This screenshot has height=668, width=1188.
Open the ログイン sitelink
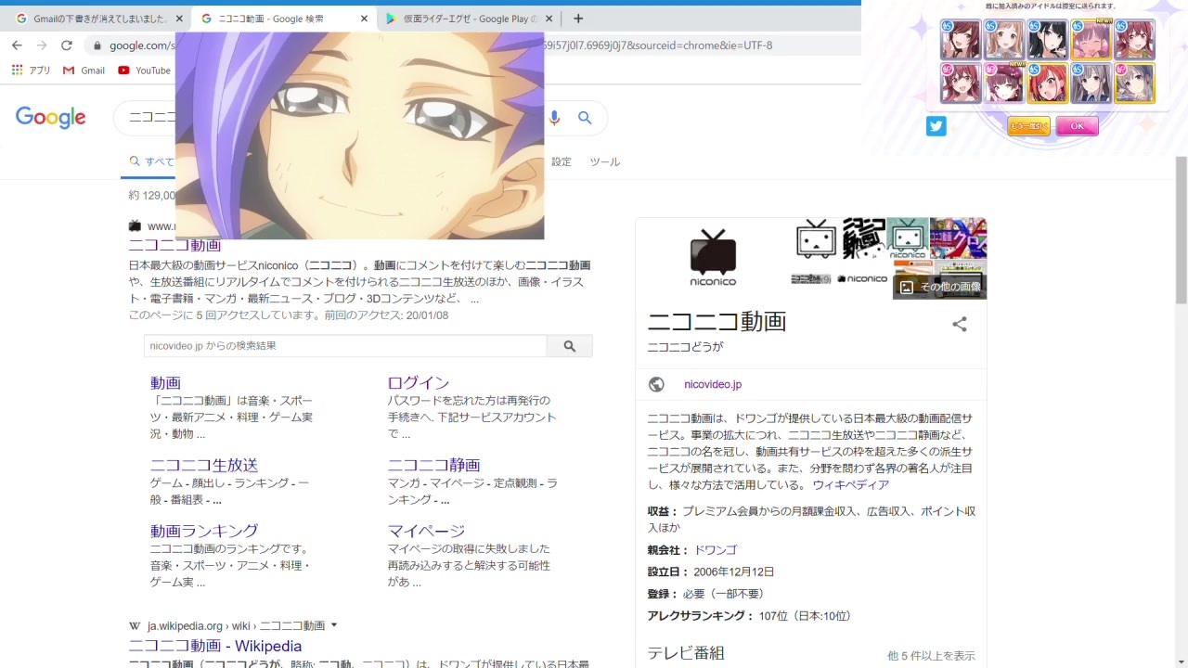(419, 382)
